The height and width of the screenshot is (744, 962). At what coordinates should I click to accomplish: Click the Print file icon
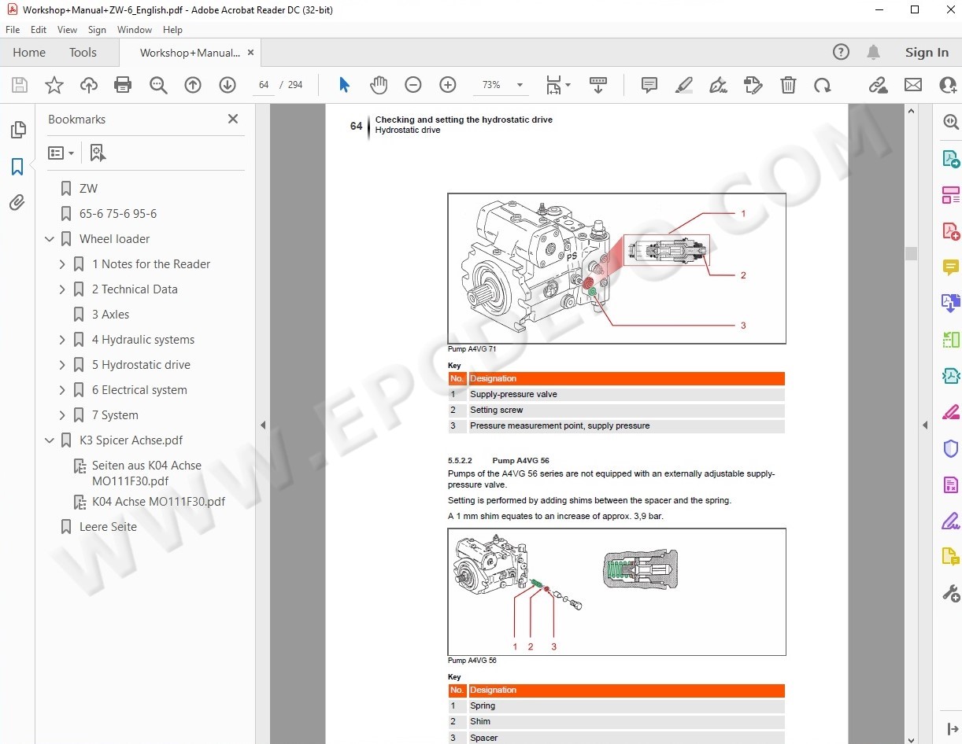pos(123,85)
